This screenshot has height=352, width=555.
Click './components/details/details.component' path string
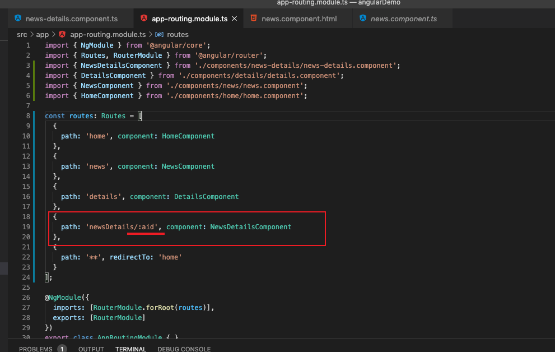click(x=259, y=76)
